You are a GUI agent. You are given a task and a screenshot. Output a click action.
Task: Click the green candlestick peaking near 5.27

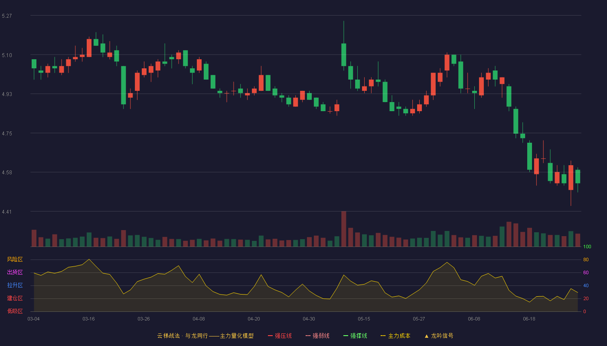[x=344, y=54]
